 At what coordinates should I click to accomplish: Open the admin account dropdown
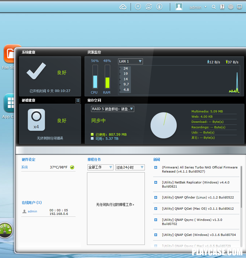tap(198, 7)
